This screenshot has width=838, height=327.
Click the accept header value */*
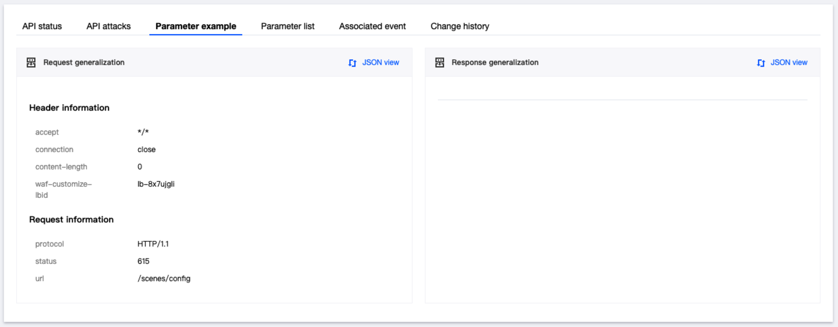tap(143, 132)
